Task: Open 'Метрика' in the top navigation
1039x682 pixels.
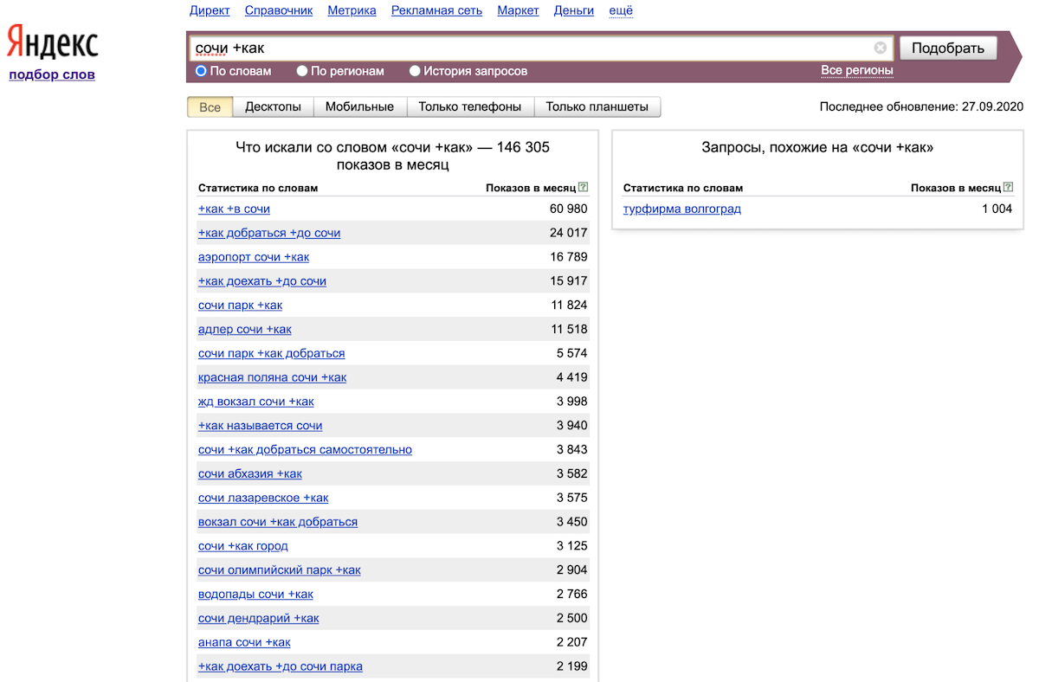Action: click(352, 10)
